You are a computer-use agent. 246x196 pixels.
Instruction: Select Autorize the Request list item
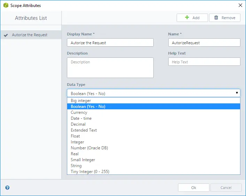pyautogui.click(x=31, y=35)
